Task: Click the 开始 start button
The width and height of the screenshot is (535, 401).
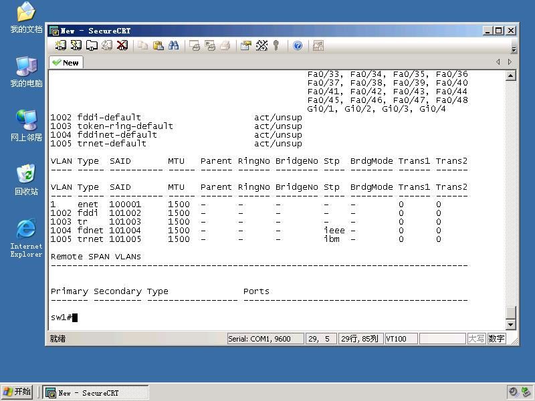Action: pyautogui.click(x=17, y=392)
